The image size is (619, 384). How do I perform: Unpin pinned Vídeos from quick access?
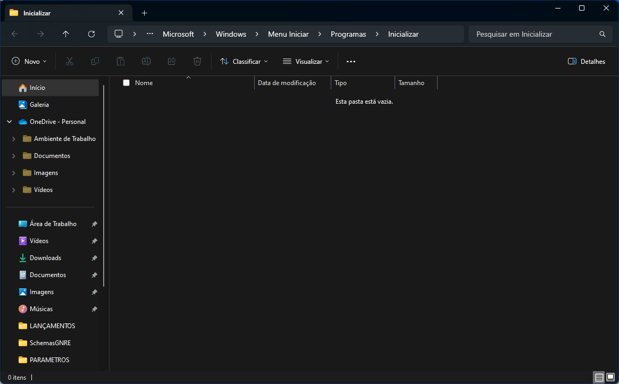tap(94, 241)
